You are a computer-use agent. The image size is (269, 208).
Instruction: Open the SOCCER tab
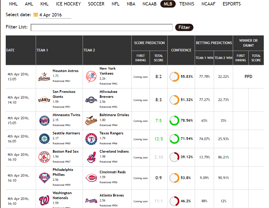96,4
